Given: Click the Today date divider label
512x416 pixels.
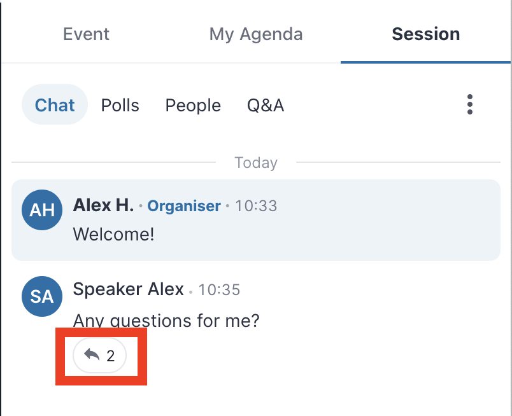Looking at the screenshot, I should (256, 162).
